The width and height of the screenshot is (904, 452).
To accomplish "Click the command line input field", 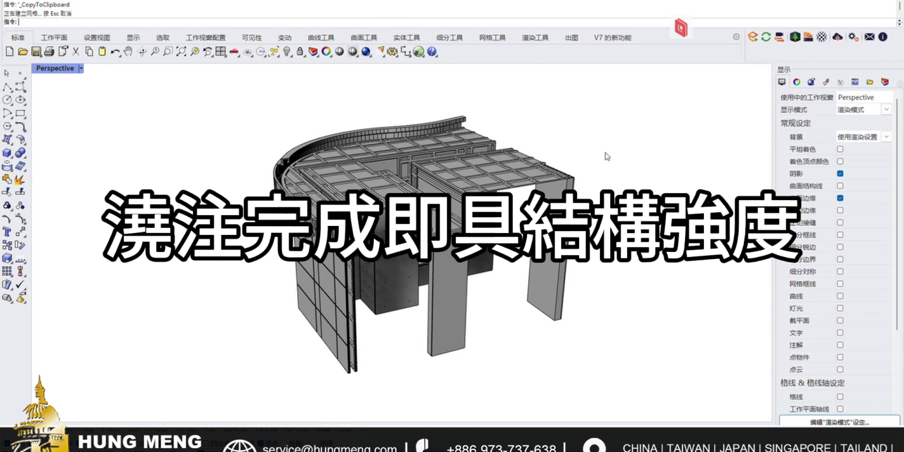I will (387, 22).
